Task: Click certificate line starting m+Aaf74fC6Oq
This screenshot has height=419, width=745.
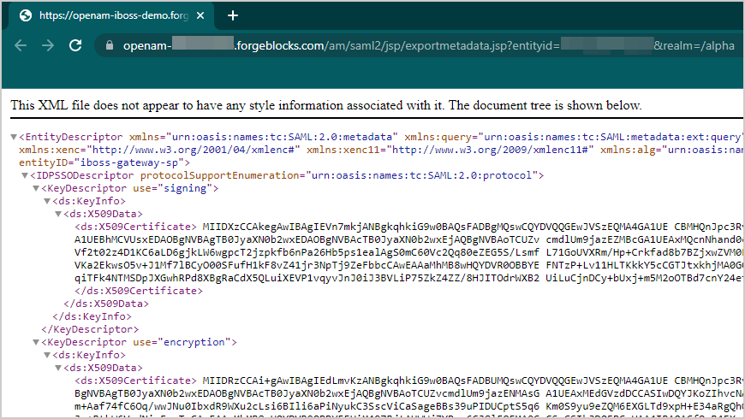Action: click(408, 406)
